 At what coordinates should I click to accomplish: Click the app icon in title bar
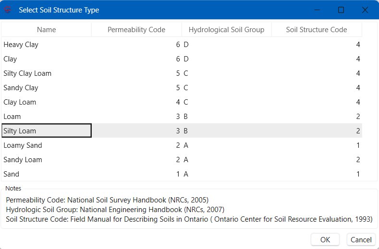(8, 10)
